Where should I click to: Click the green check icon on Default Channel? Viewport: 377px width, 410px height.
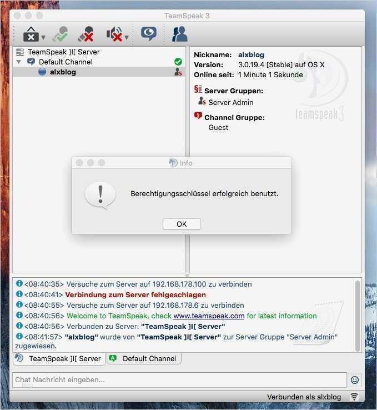click(178, 62)
